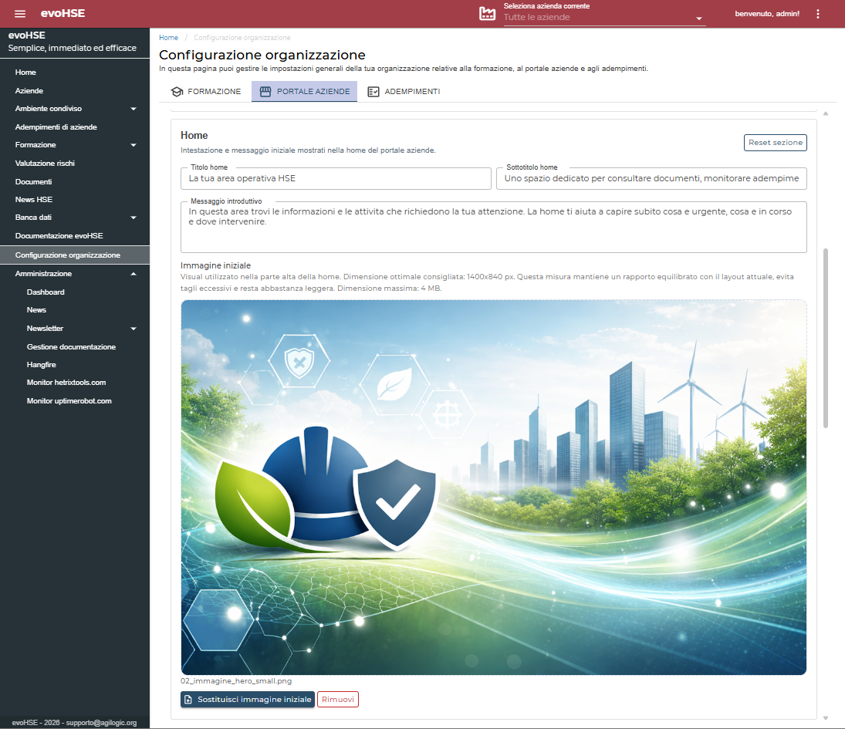Click the file upload icon on Sostituisci button

point(188,700)
